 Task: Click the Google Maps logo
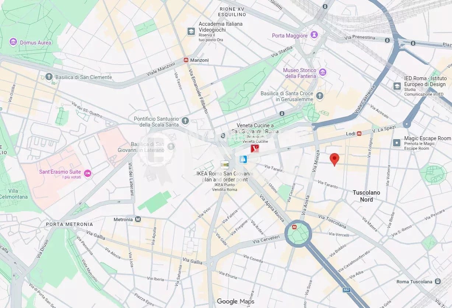[235, 301]
